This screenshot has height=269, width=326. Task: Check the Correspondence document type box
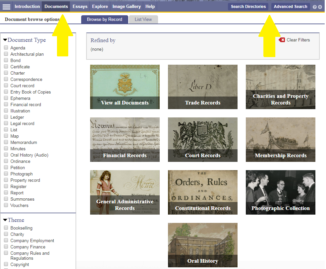pos(6,79)
